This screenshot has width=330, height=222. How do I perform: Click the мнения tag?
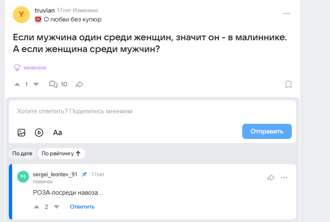34,68
